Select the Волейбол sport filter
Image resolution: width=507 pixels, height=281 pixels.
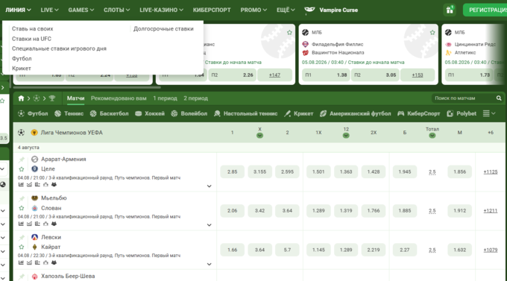point(189,113)
